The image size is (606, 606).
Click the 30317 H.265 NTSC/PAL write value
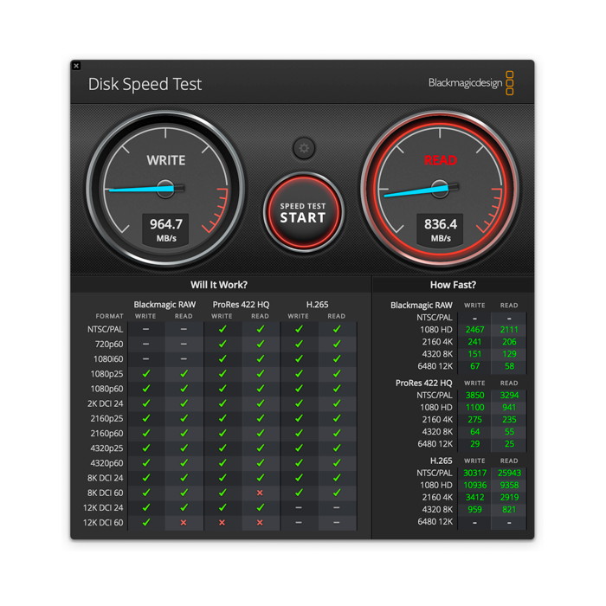[x=475, y=473]
